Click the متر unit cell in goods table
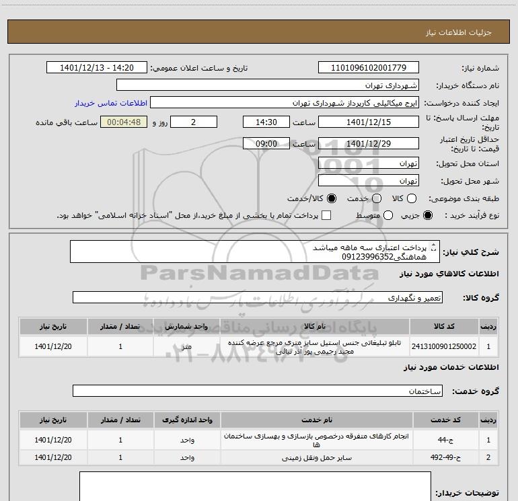 pyautogui.click(x=186, y=346)
